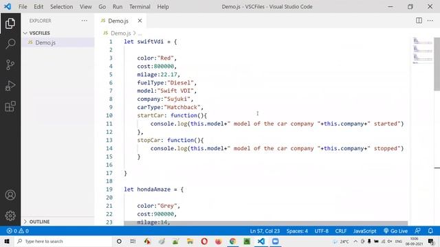The width and height of the screenshot is (440, 247).
Task: Click the Cortana circle icon in taskbar
Action: [119, 241]
